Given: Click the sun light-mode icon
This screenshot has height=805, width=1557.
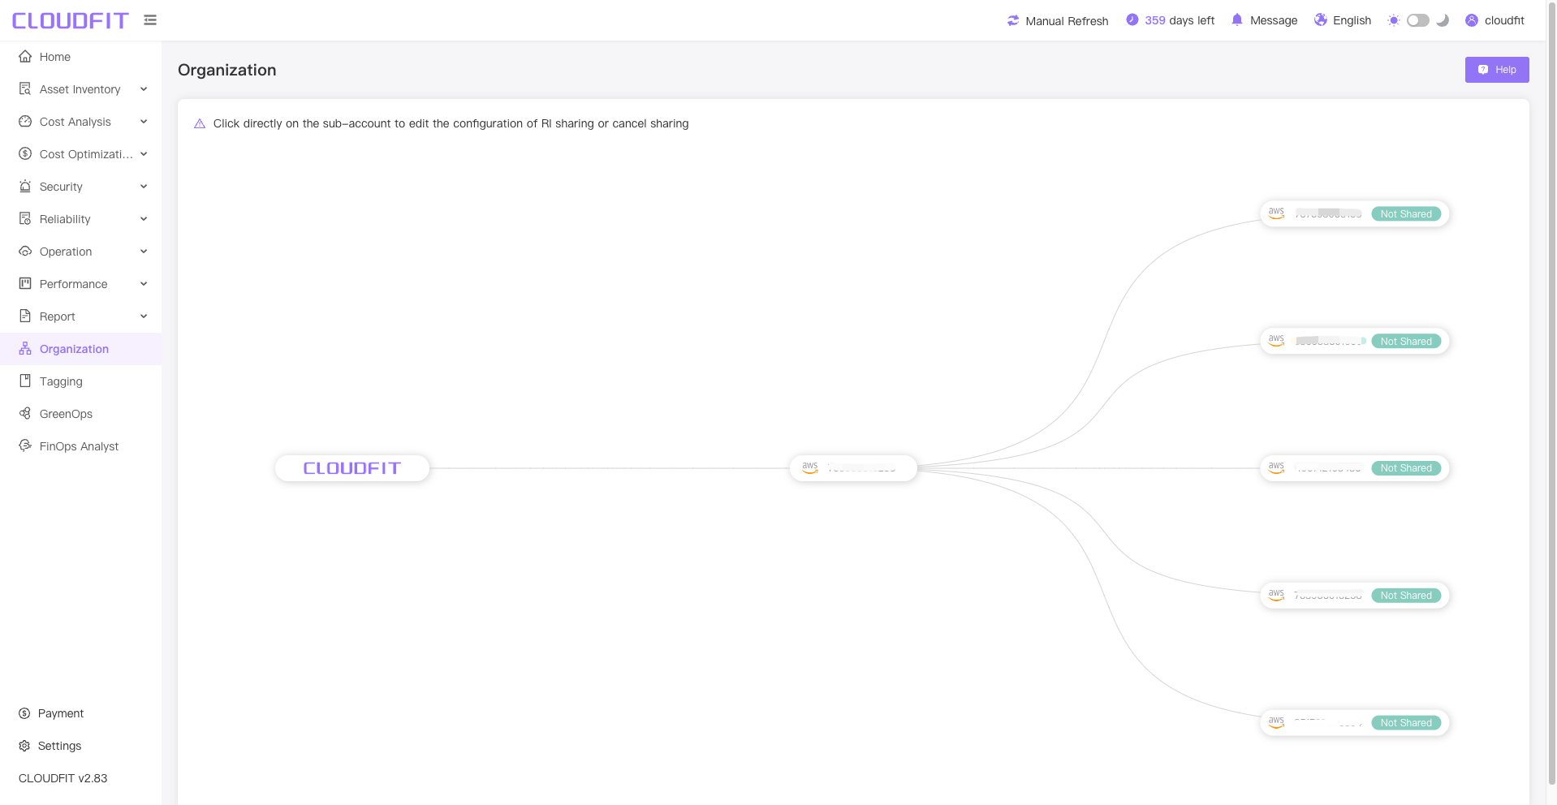Looking at the screenshot, I should click(x=1394, y=20).
